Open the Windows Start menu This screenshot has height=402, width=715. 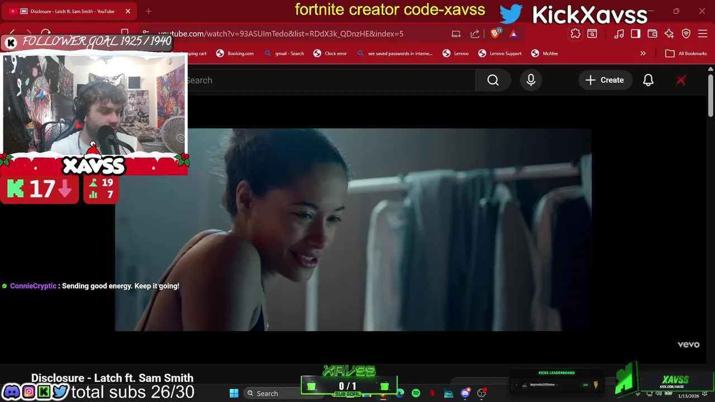(x=234, y=393)
